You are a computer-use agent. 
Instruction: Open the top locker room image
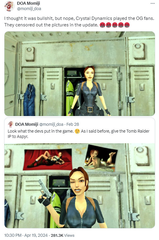tap(79, 74)
